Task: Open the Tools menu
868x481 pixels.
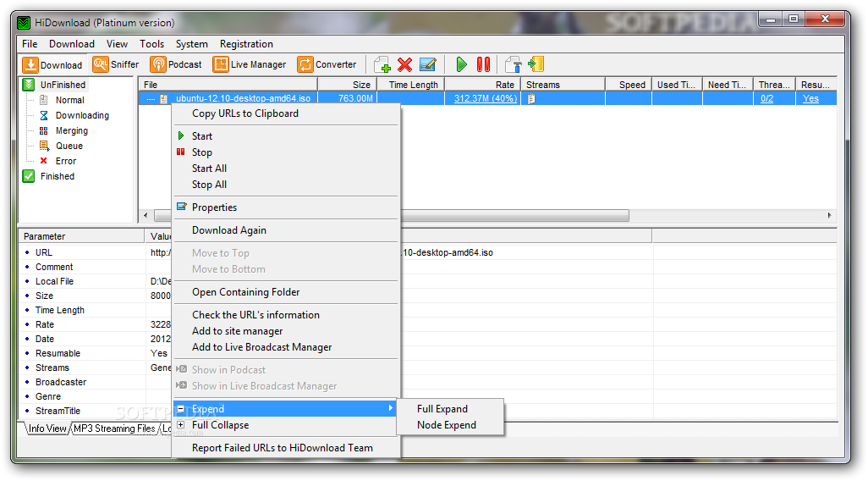Action: pyautogui.click(x=151, y=44)
